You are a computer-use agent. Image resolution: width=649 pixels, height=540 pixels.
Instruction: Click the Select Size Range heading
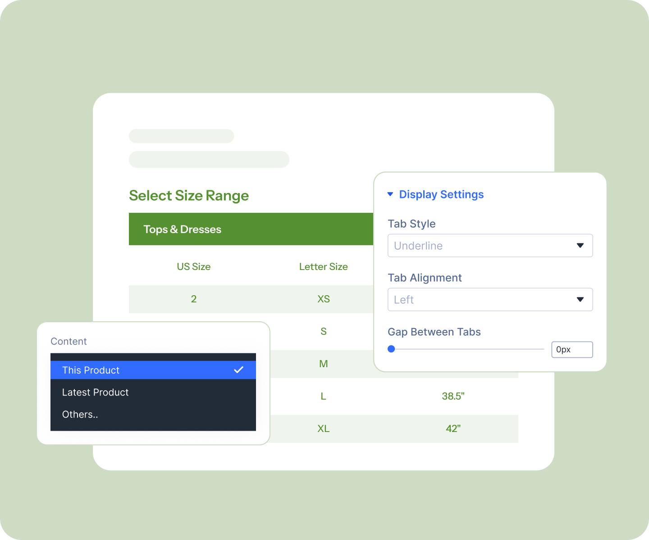coord(189,196)
